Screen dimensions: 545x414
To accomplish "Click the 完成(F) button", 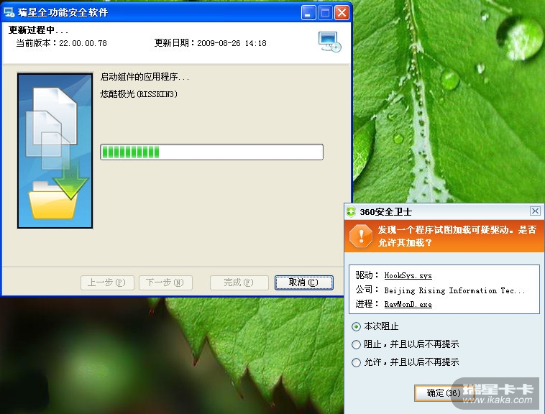I will coord(239,282).
